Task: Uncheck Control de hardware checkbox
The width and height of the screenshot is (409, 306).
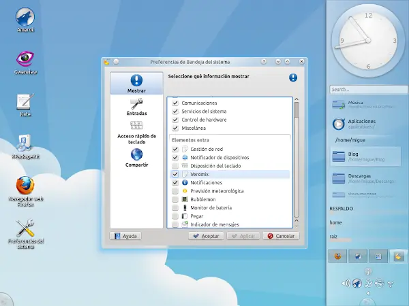Action: 175,120
